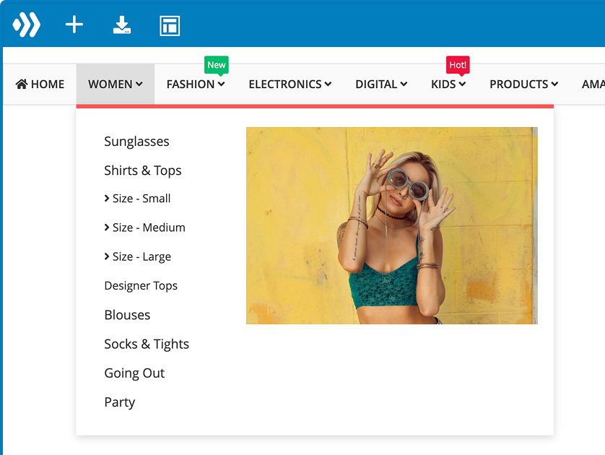
Task: Click the plus add icon
Action: [x=74, y=25]
